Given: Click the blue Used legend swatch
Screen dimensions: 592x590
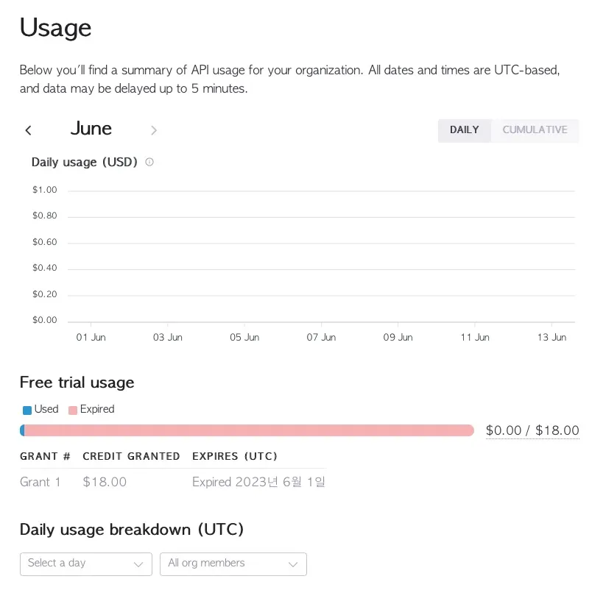Looking at the screenshot, I should (27, 410).
